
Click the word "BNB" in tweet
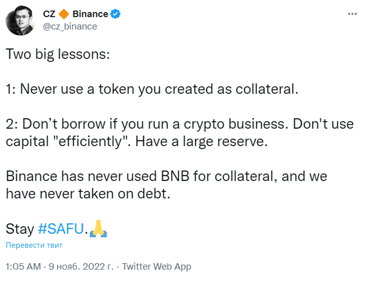[x=175, y=176]
